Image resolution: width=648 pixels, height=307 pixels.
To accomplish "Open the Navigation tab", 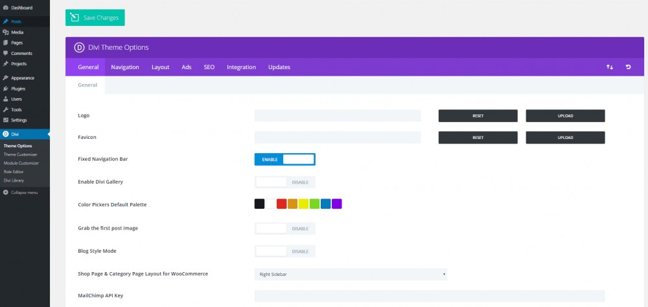I will pos(125,67).
